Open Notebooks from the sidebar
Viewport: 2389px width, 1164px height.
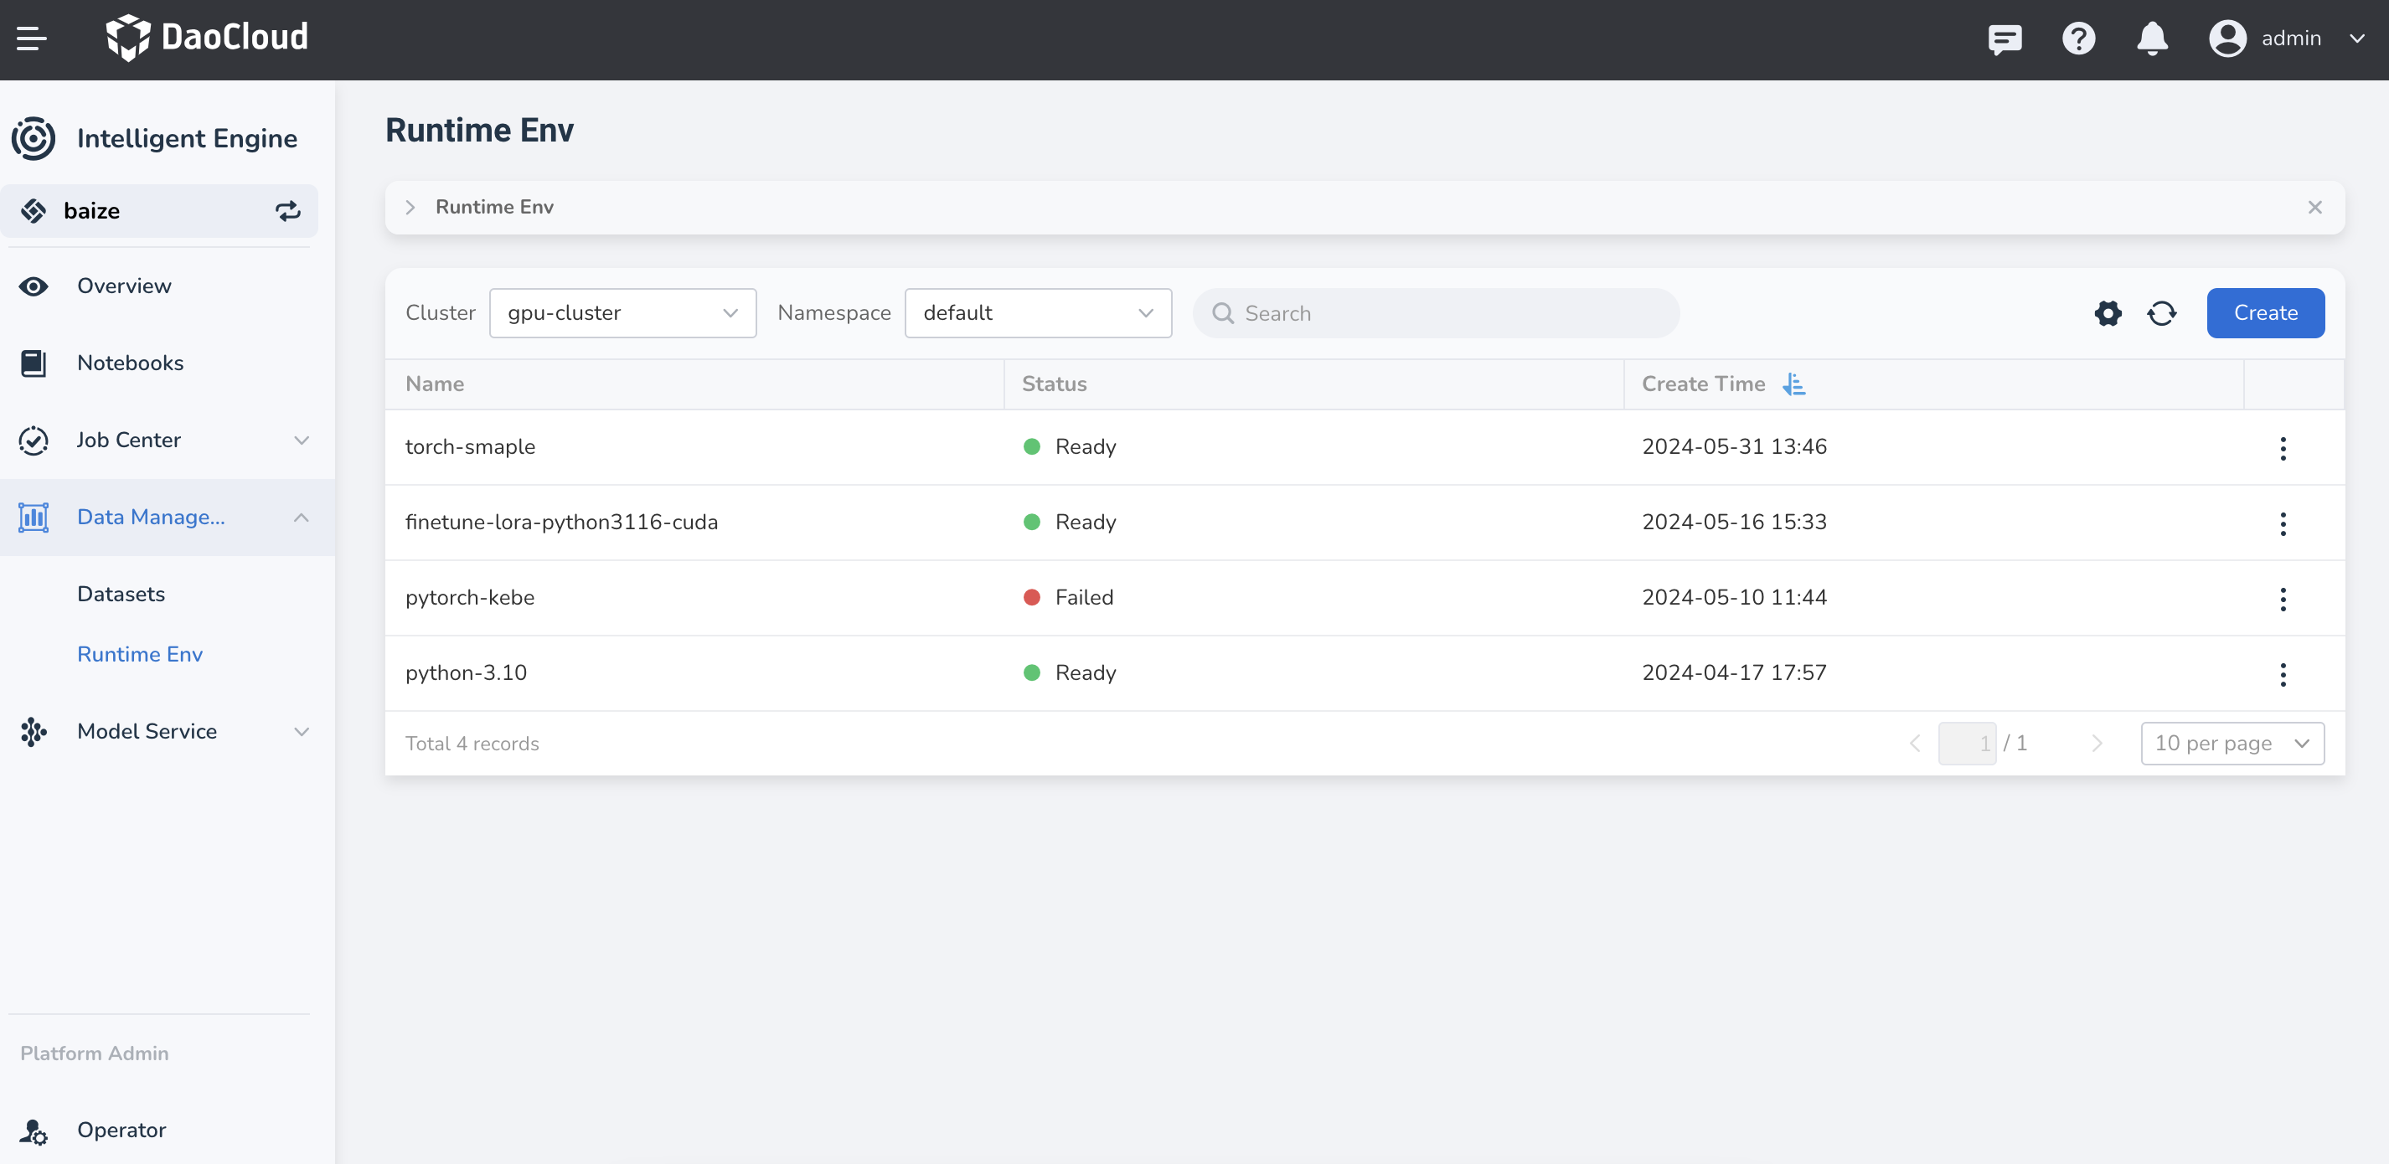coord(130,363)
